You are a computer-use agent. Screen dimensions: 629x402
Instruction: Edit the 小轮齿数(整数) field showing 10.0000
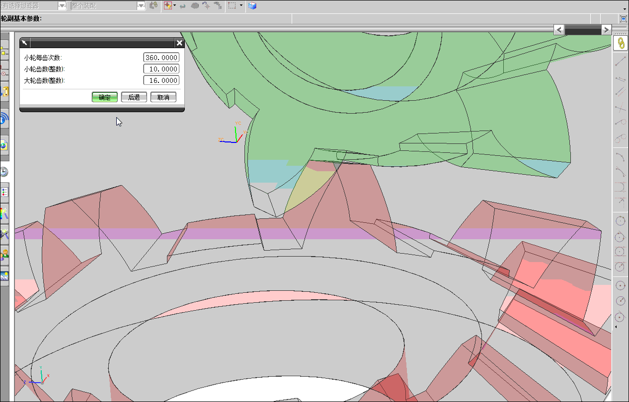click(161, 69)
